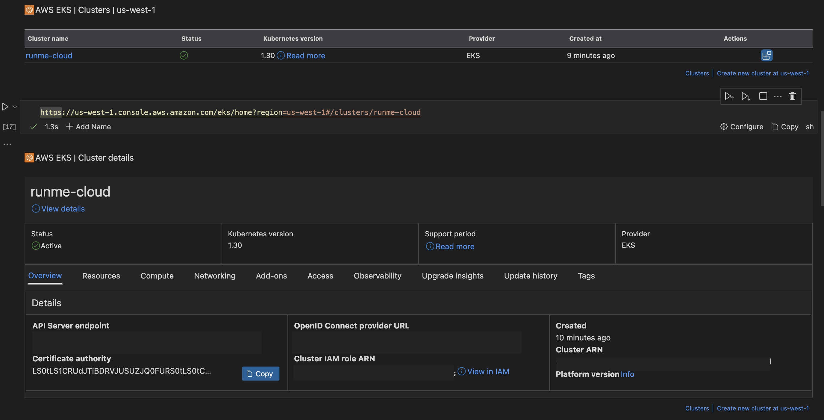This screenshot has height=420, width=824.
Task: Click the split cell icon
Action: (x=763, y=96)
